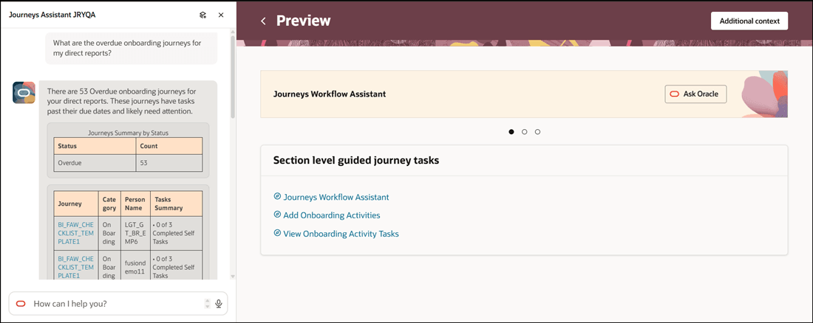Viewport: 813px width, 323px height.
Task: Click the 'Journeys Assistant JRYQA' title
Action: coord(52,15)
